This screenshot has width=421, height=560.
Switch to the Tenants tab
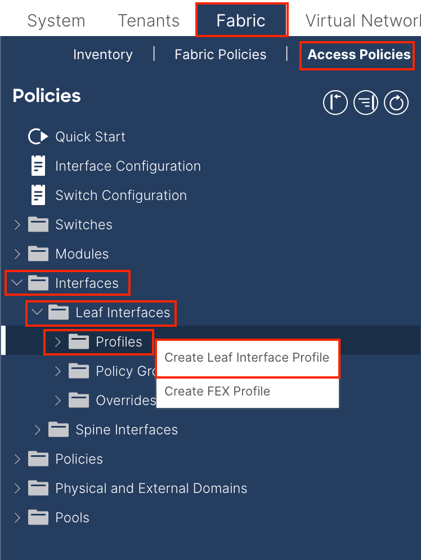click(149, 21)
